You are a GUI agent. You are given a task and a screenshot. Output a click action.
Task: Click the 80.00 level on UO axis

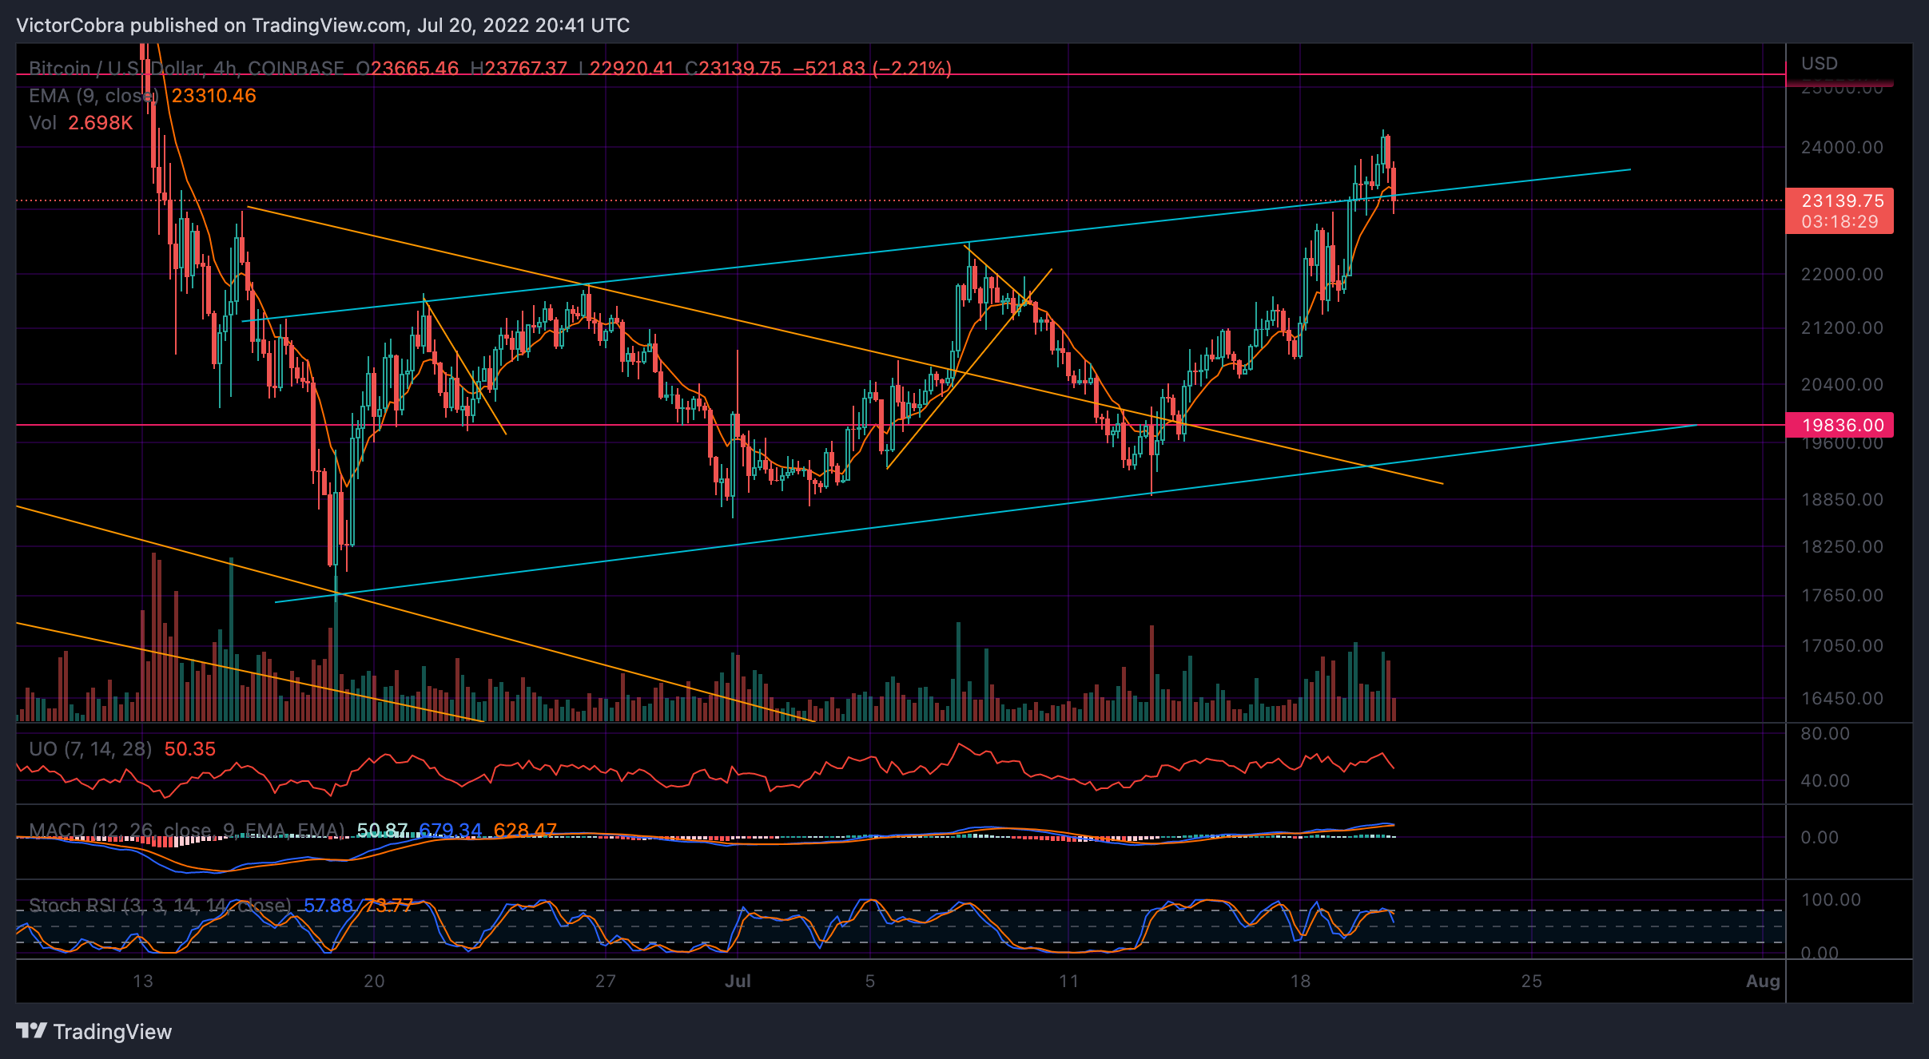[1825, 734]
